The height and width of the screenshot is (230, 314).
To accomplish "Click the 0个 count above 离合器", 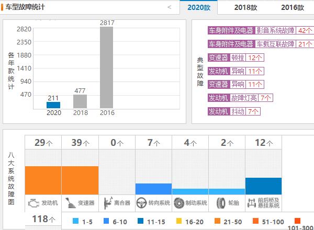I will [117, 143].
